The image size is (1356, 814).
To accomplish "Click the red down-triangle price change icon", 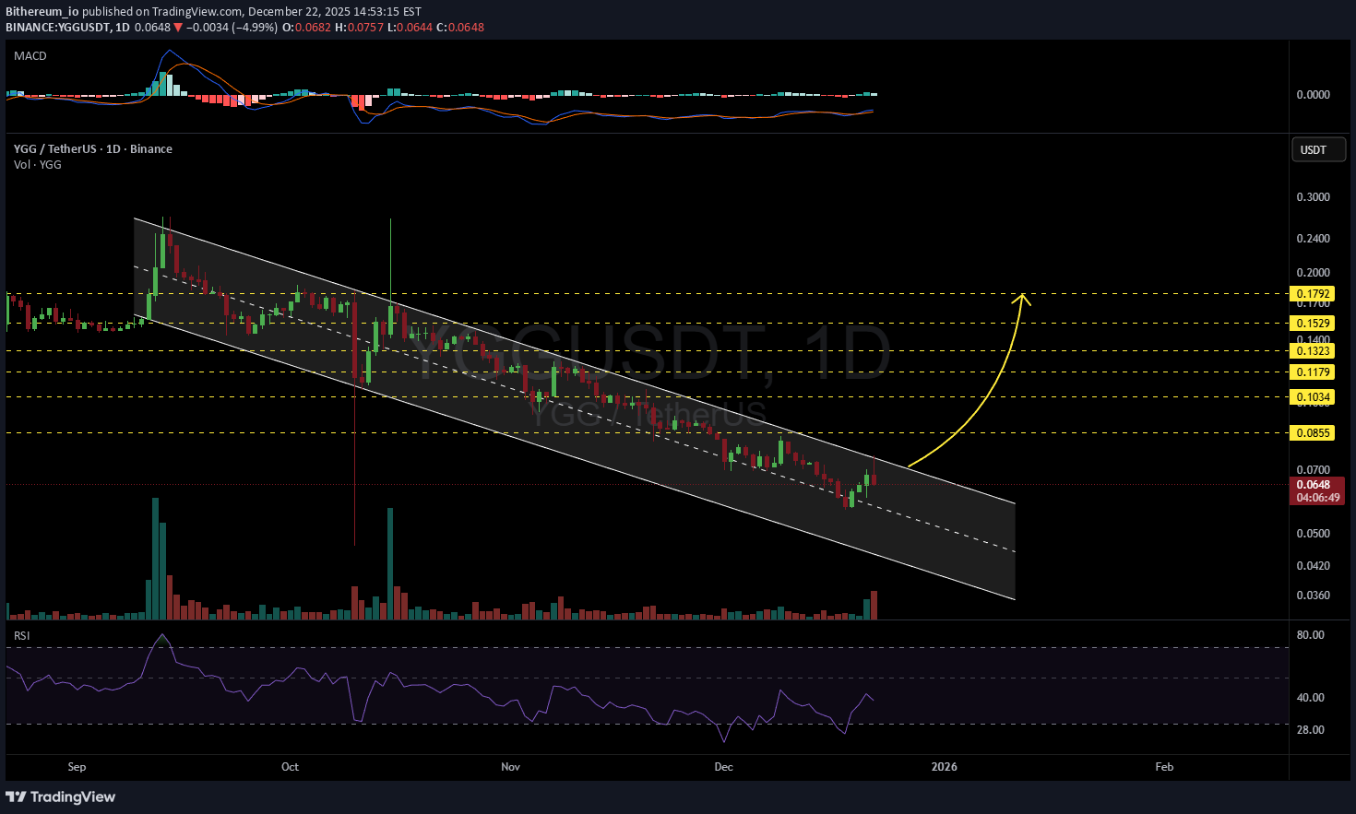I will coord(178,28).
